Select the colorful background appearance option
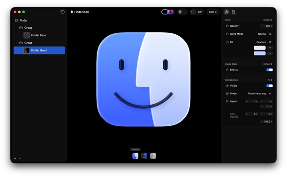The height and width of the screenshot is (177, 287). click(171, 12)
